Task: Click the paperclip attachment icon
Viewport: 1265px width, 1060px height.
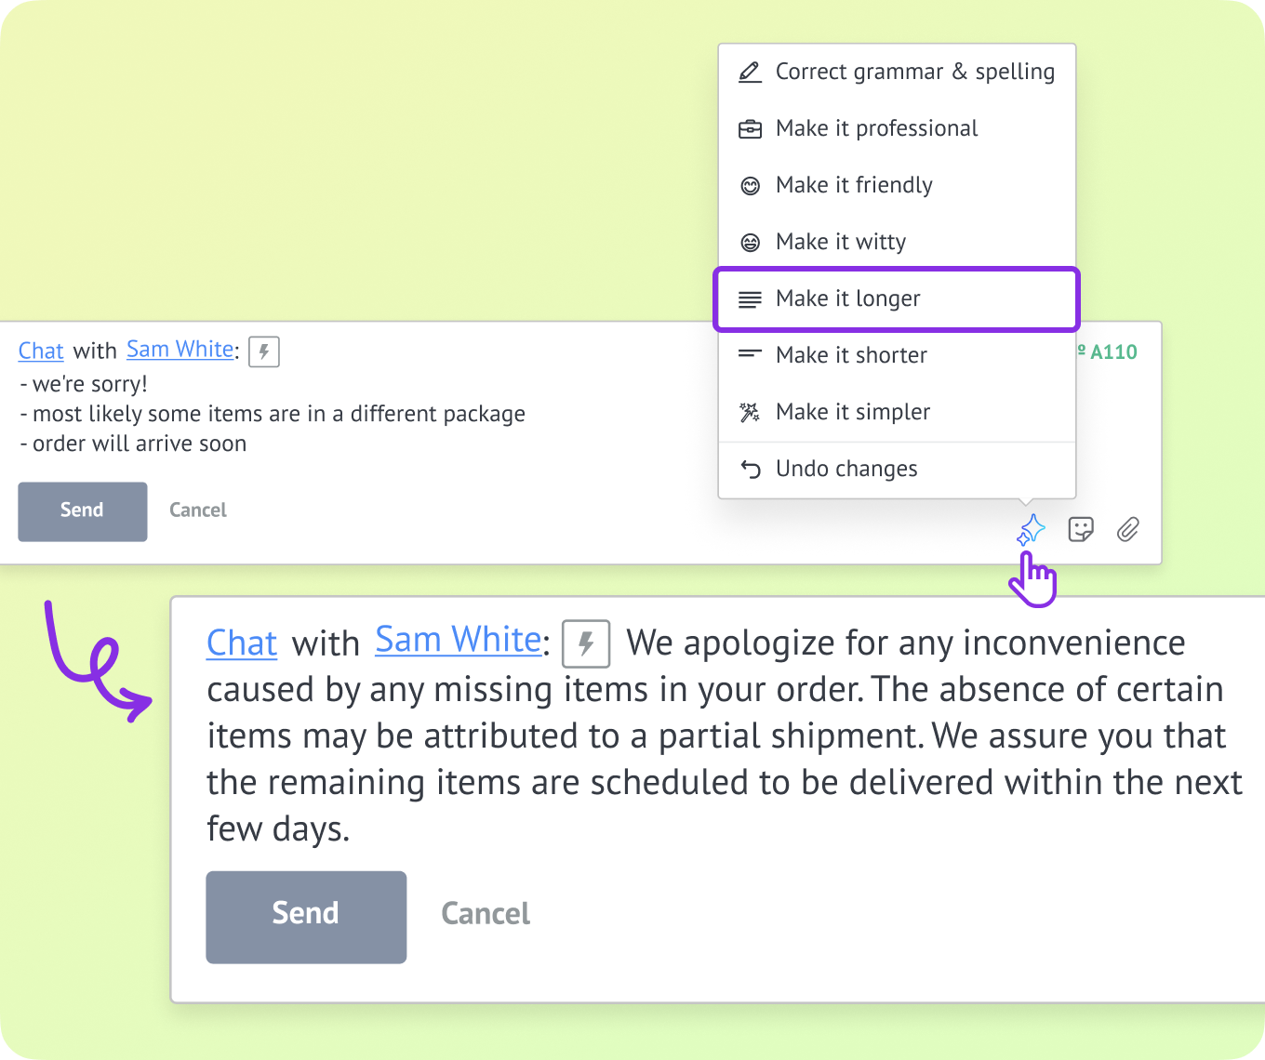Action: coord(1128,530)
